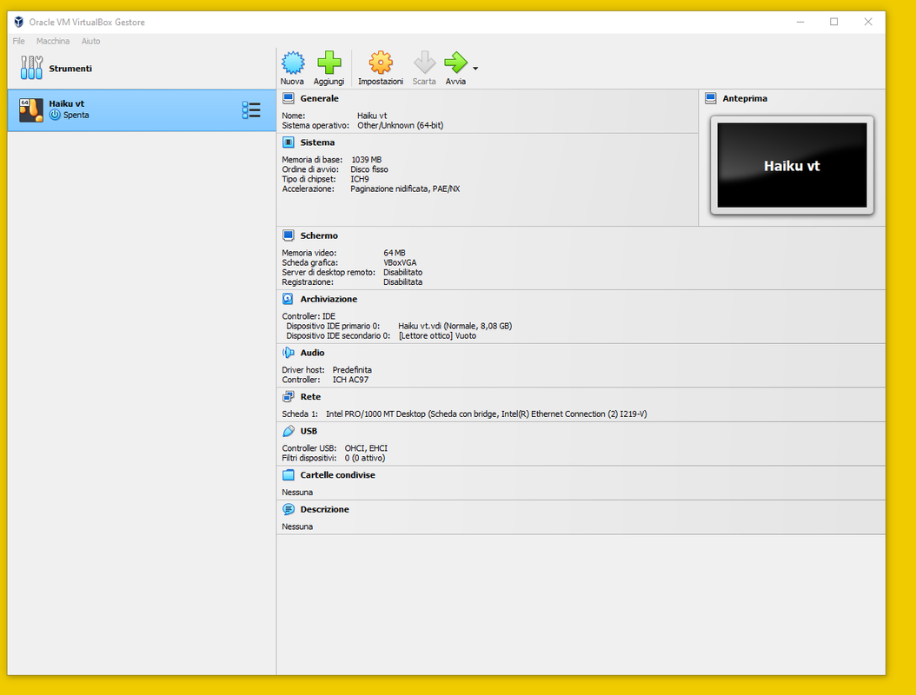Click the '64 MB' video memory value
916x695 pixels.
[x=395, y=253]
